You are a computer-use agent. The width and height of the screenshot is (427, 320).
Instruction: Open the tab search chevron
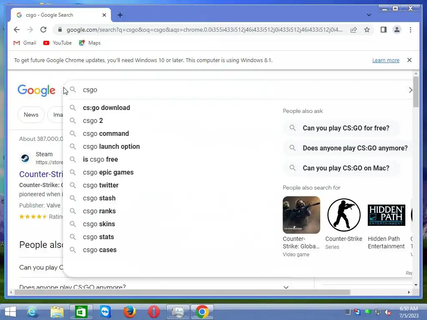[369, 15]
